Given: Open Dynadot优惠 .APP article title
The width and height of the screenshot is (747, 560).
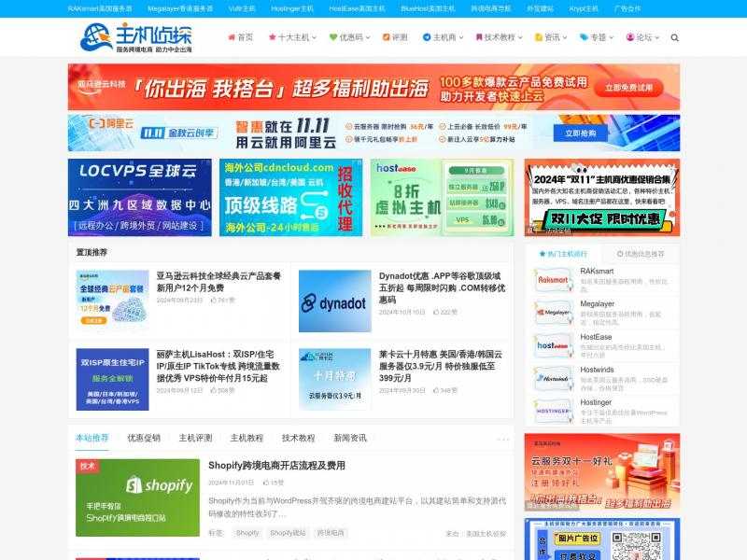Looking at the screenshot, I should click(442, 287).
